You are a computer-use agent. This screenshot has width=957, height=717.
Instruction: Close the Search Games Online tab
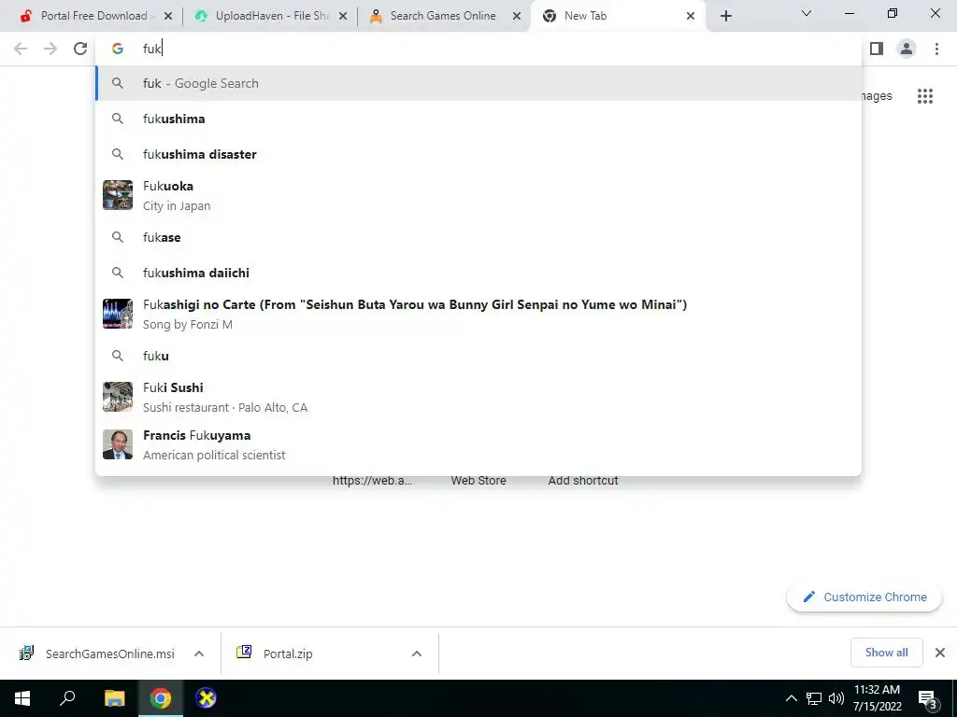click(517, 16)
